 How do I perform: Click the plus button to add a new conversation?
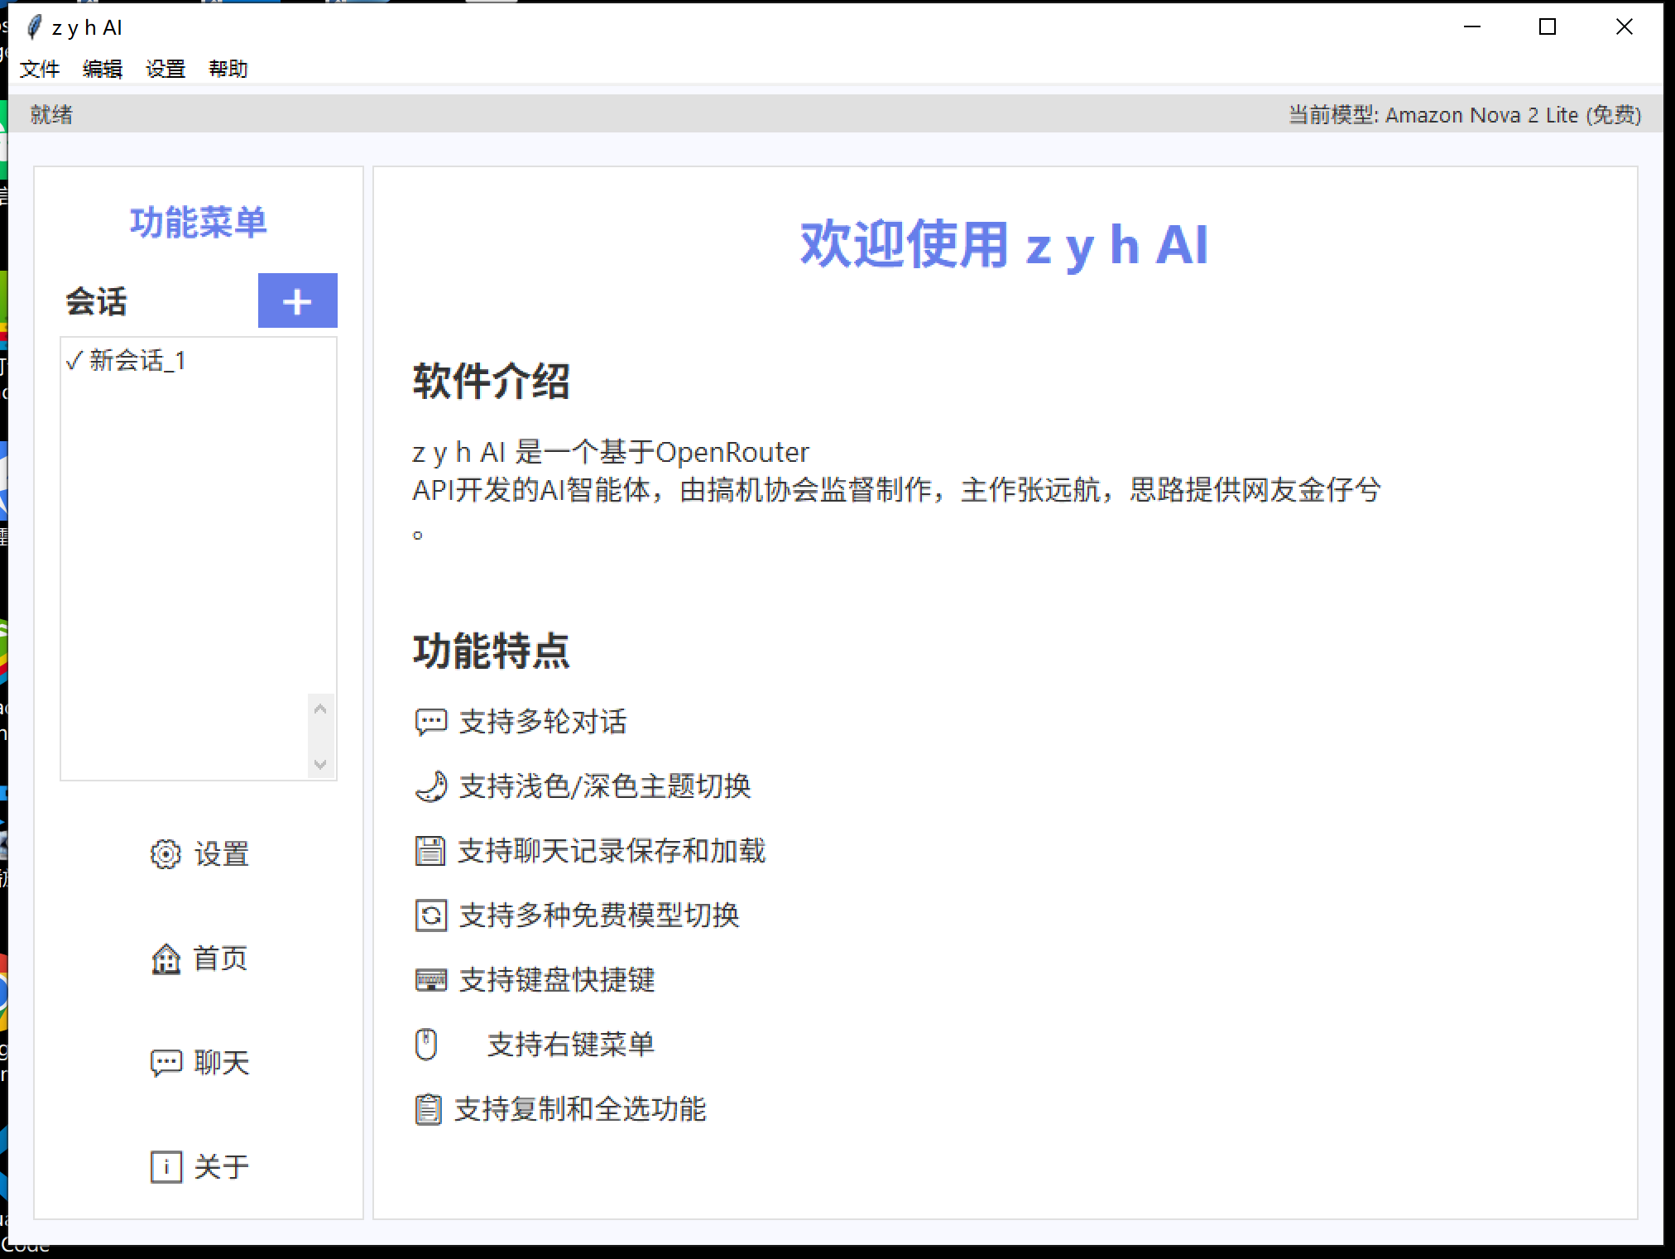click(297, 300)
